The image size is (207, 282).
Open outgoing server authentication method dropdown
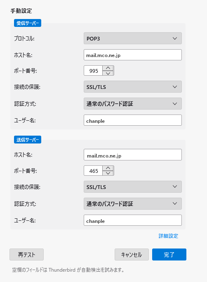click(x=133, y=203)
